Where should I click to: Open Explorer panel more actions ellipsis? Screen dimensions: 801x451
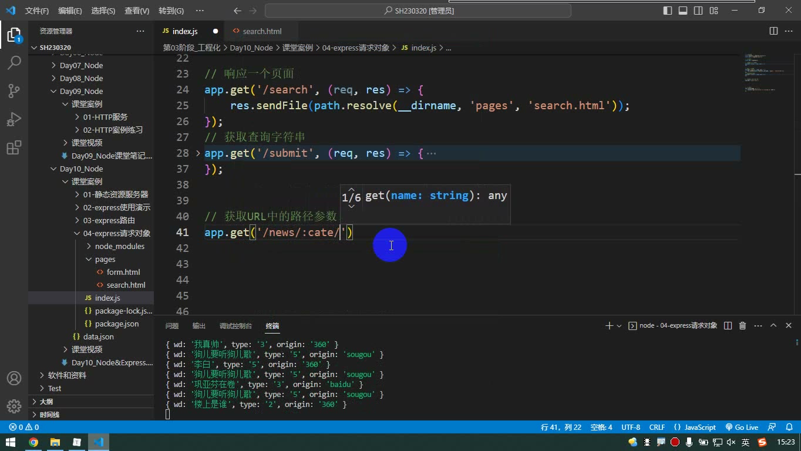click(x=140, y=31)
